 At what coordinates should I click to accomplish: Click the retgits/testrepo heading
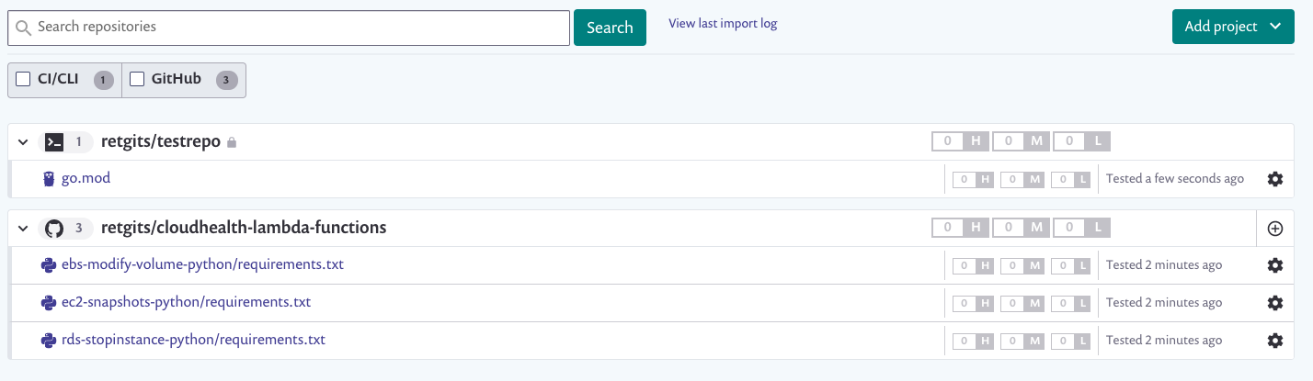coord(161,141)
